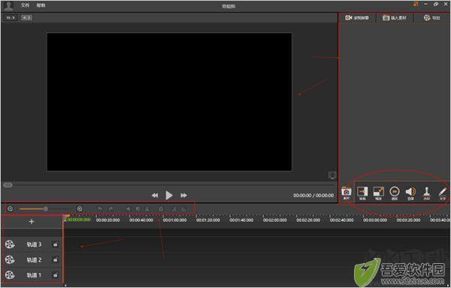
Task: Click the orange skin icon in title bar
Action: pyautogui.click(x=416, y=4)
